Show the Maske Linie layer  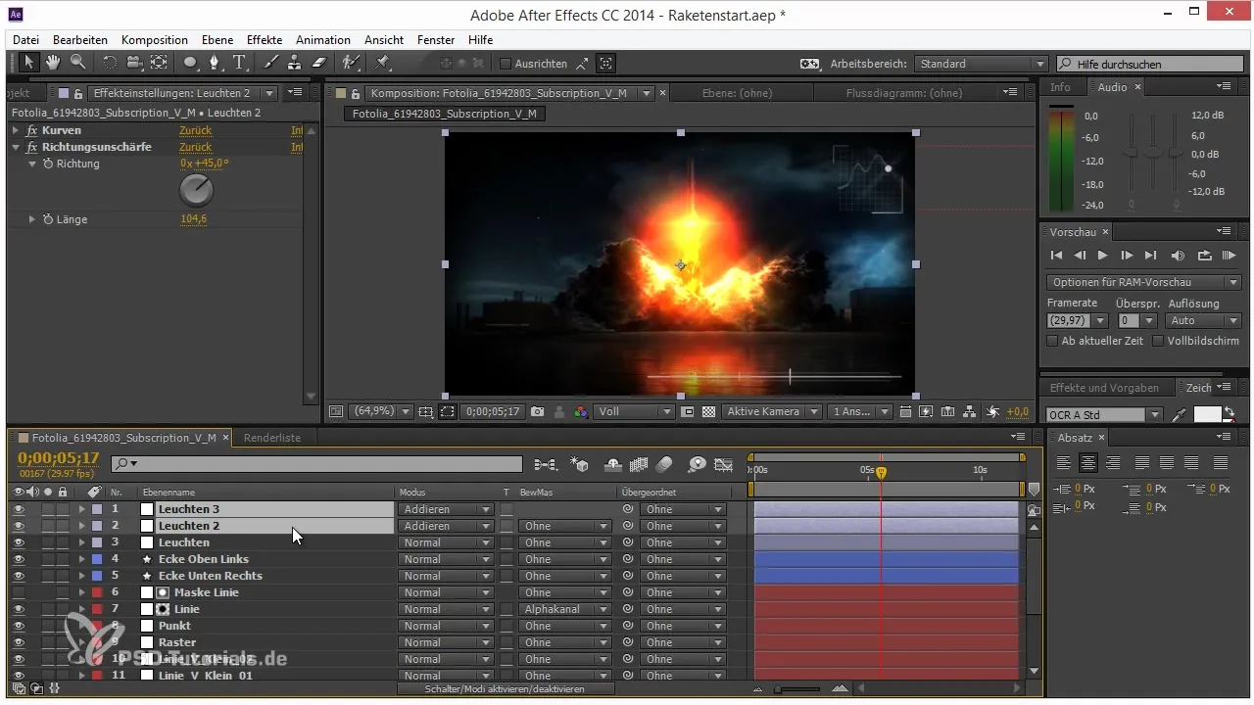point(19,592)
